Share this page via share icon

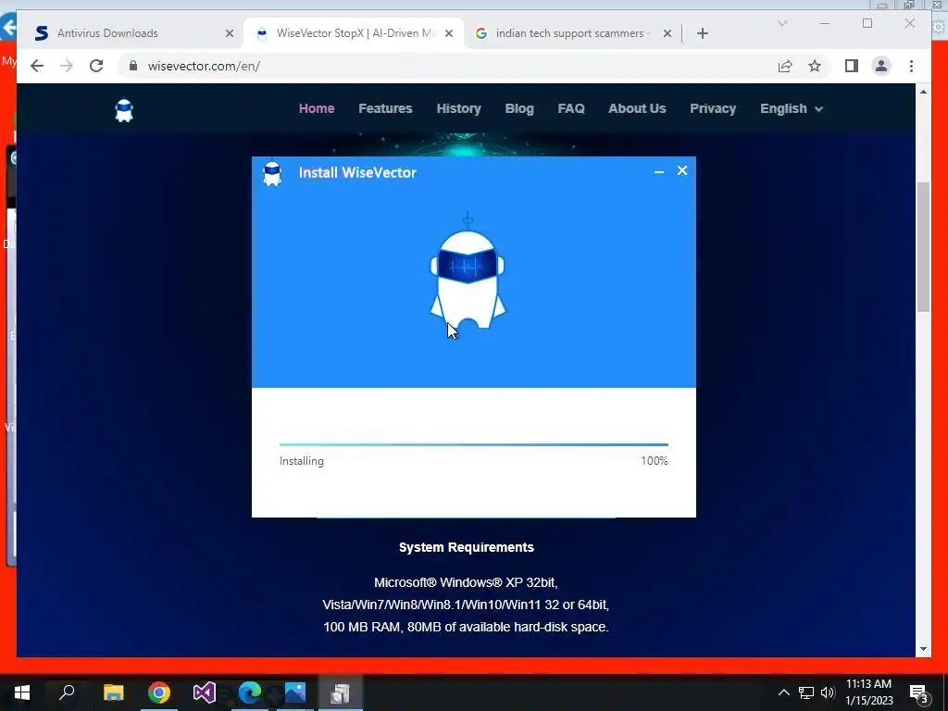pos(785,66)
